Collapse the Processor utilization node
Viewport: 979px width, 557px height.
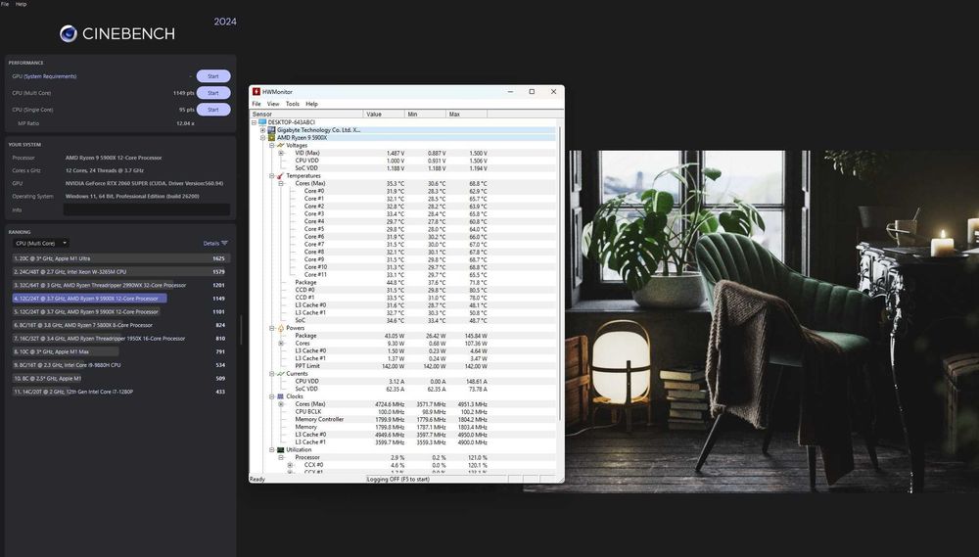point(281,457)
